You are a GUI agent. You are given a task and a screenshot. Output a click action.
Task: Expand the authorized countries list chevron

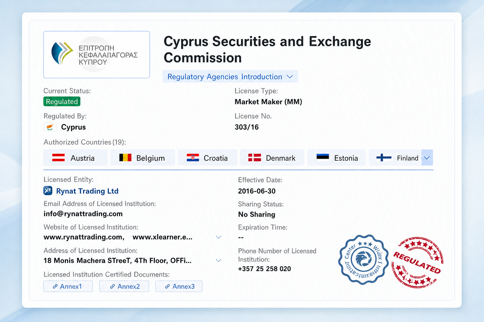tap(427, 158)
